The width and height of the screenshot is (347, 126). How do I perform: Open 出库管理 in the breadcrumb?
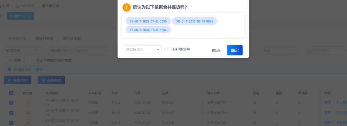tap(27, 6)
